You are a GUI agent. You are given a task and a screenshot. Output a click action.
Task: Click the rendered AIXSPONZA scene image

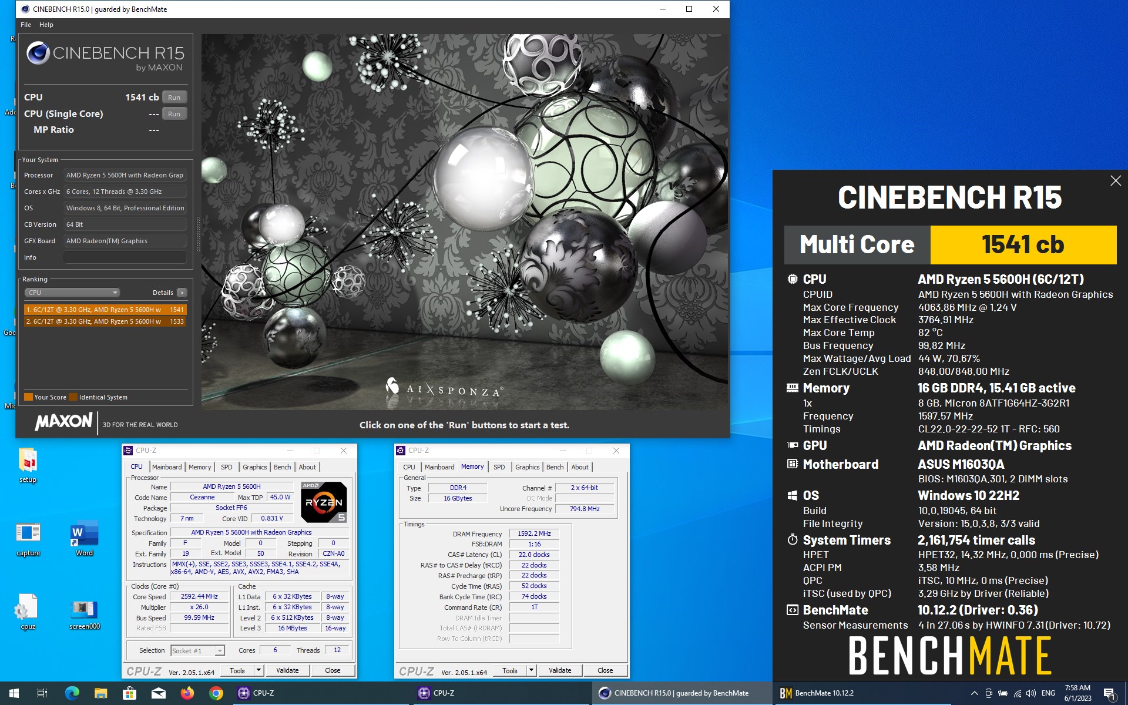(465, 221)
